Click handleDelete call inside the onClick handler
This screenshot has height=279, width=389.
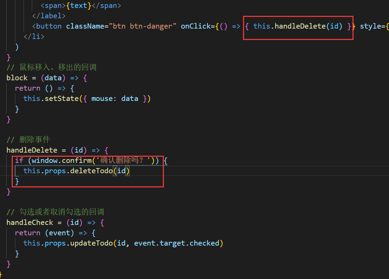300,26
